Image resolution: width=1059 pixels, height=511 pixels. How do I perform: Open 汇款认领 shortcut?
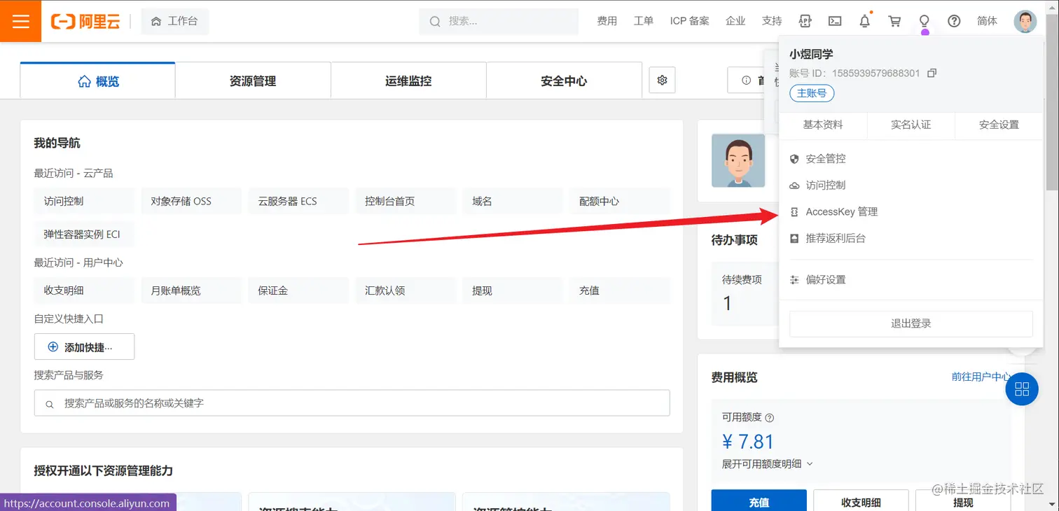[x=406, y=290]
